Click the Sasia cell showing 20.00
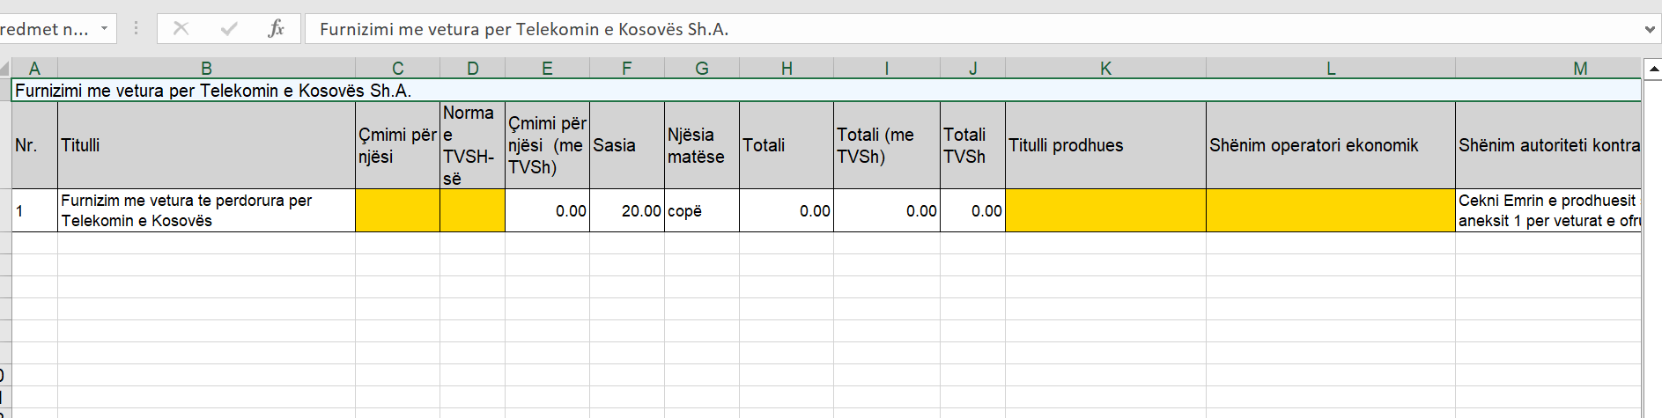Screen dimensions: 1662x418 point(627,210)
